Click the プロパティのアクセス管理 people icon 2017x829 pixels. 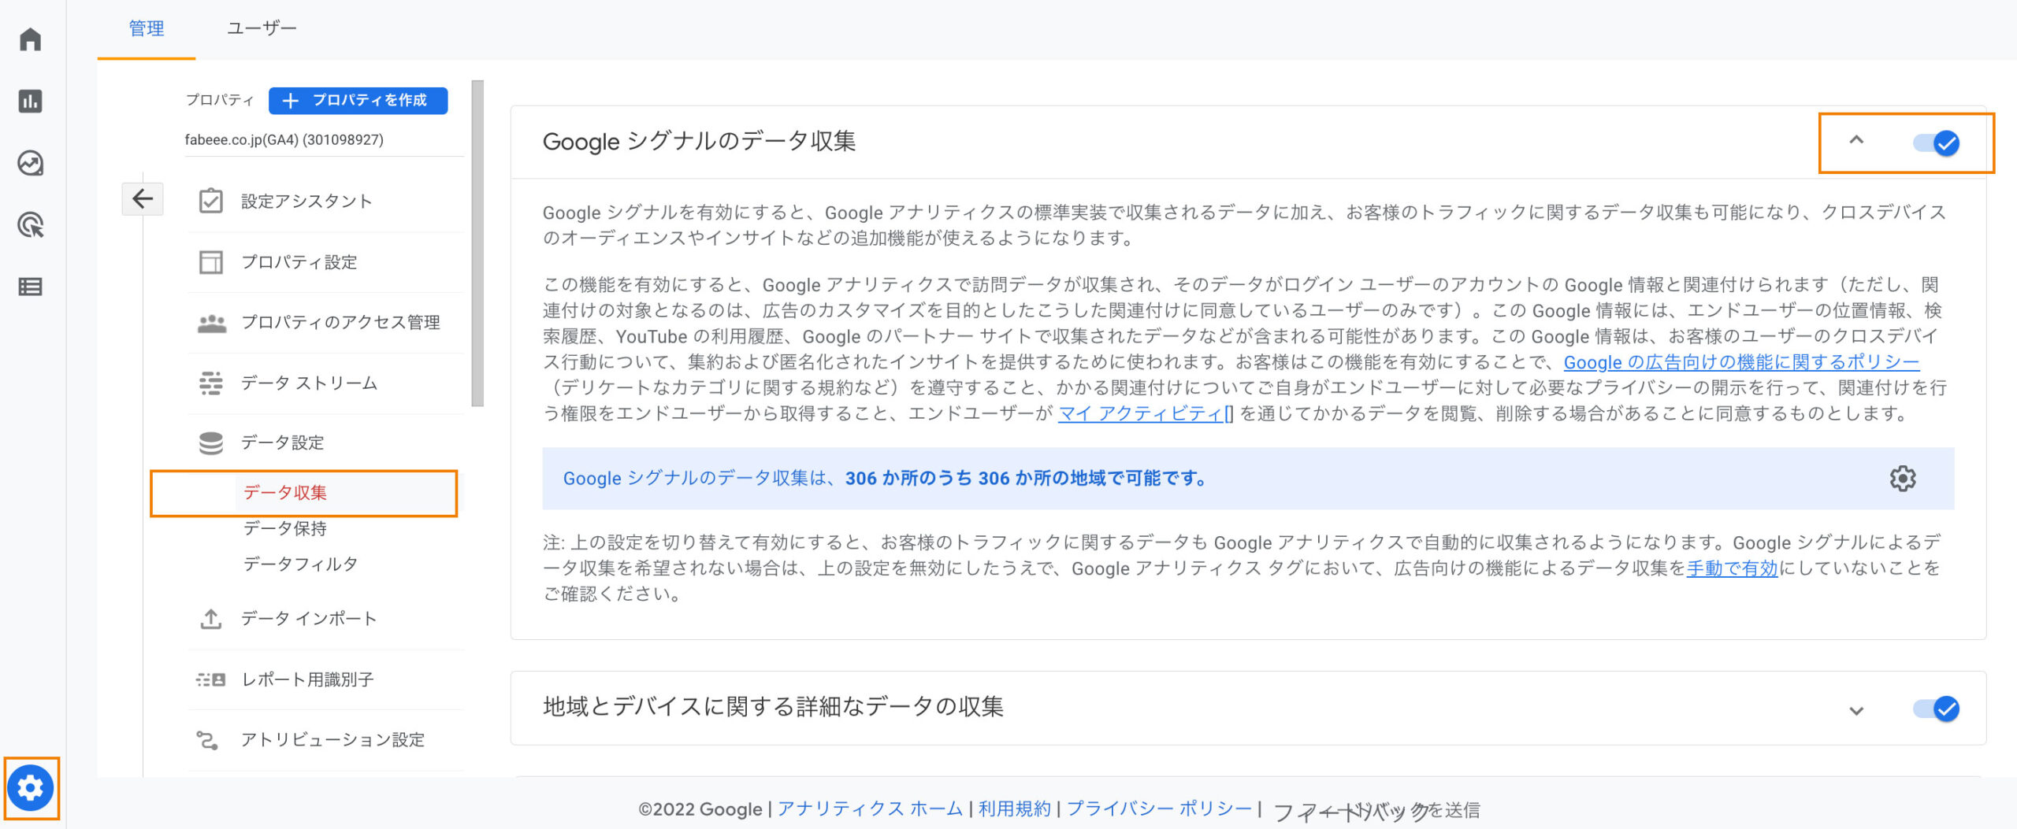pyautogui.click(x=211, y=323)
